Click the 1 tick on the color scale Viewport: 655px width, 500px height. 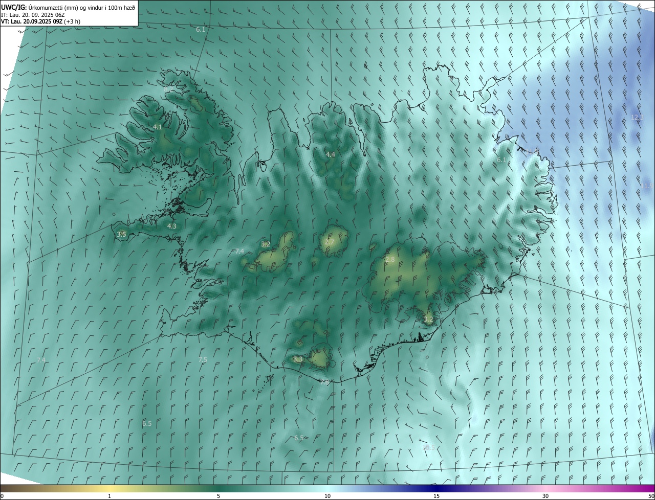(110, 496)
